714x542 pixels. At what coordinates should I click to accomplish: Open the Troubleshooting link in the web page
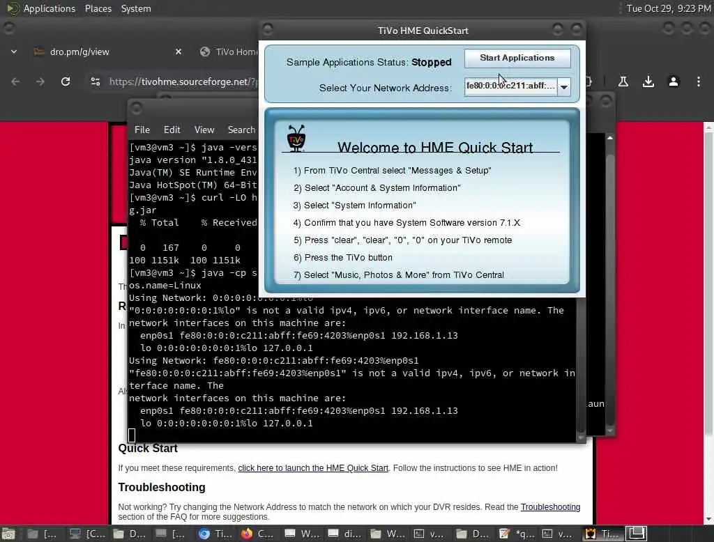550,507
